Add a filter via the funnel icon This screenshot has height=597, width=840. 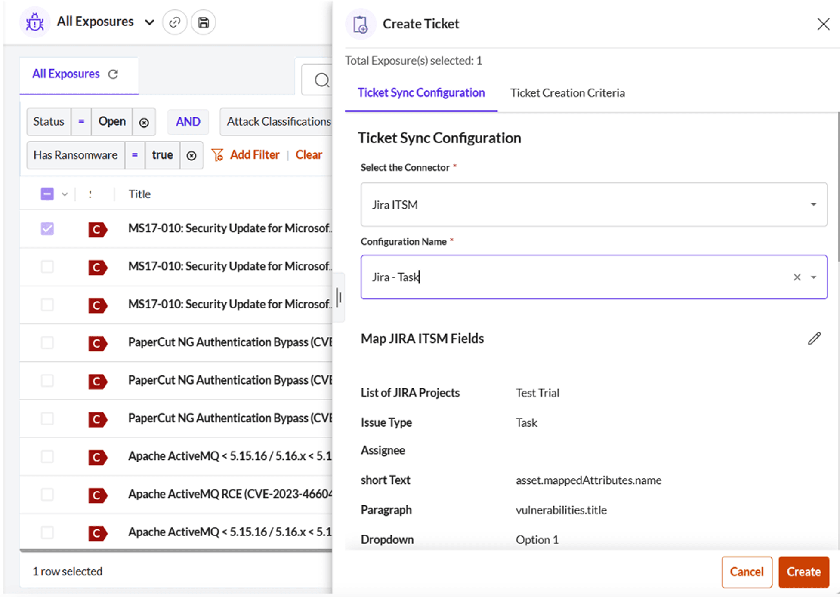[218, 155]
